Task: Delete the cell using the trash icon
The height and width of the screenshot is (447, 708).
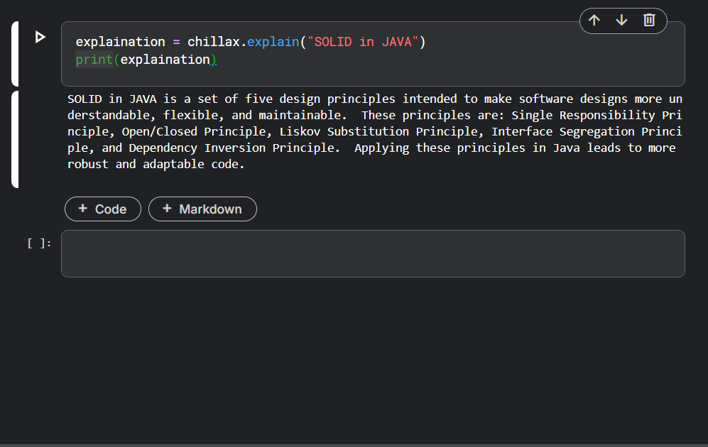Action: [x=649, y=21]
